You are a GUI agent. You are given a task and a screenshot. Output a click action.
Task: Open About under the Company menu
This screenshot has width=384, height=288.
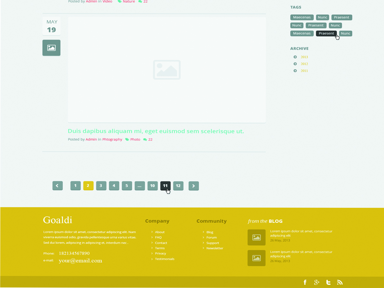[159, 232]
